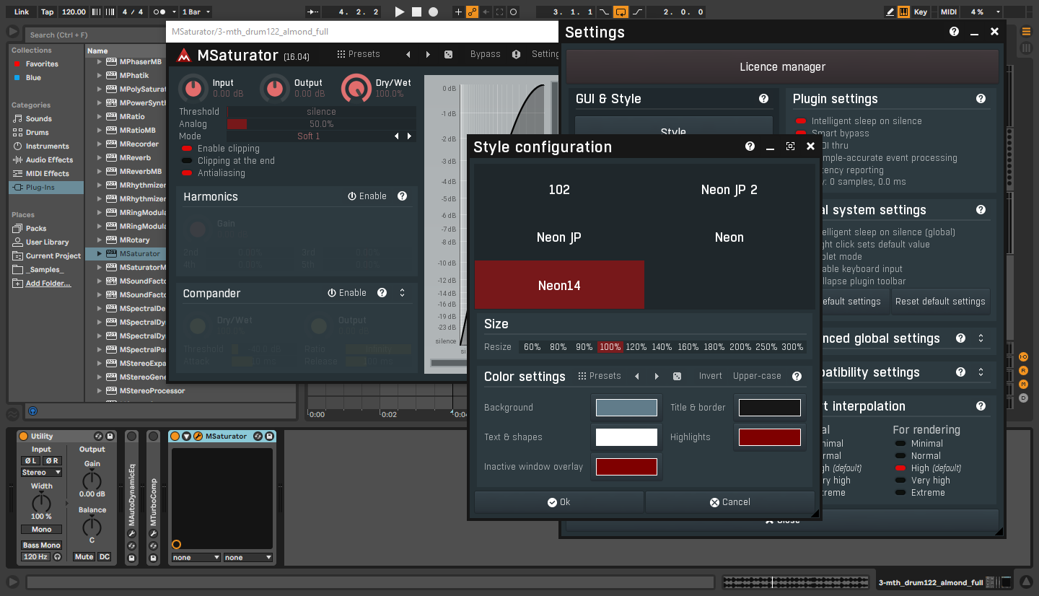Click Invert in Color settings

click(710, 376)
